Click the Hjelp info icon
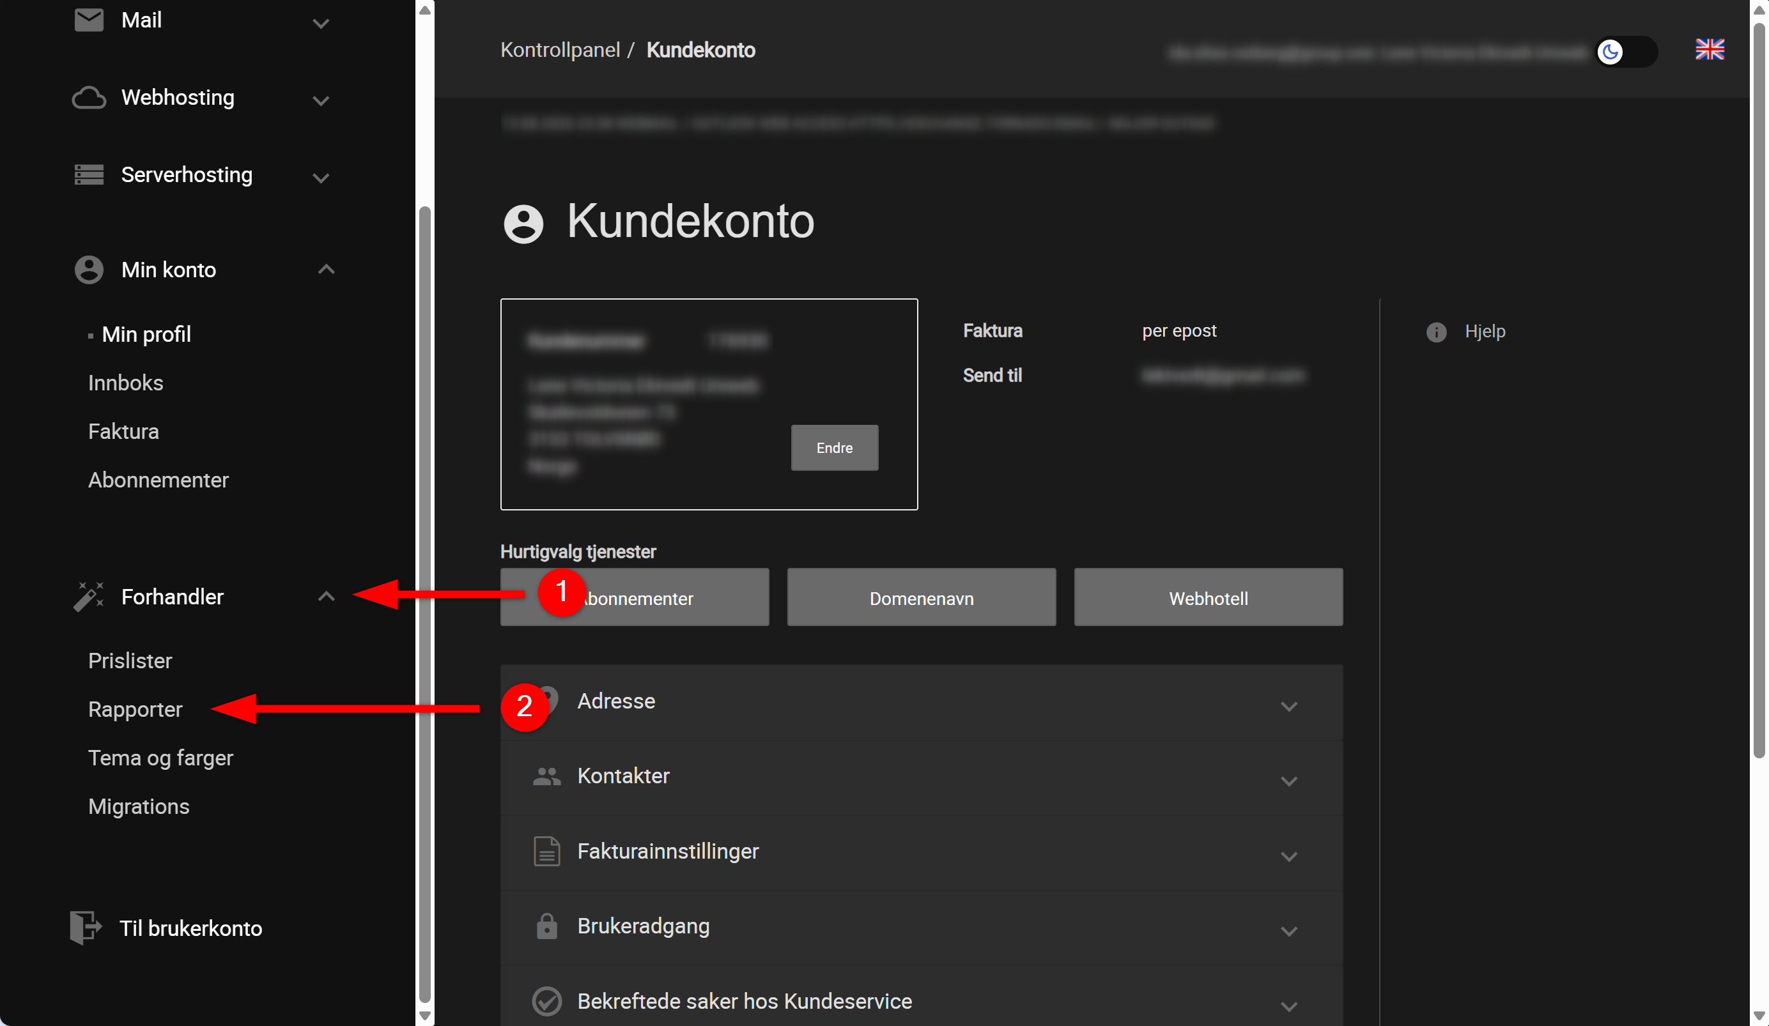Screen dimensions: 1769x1026 1436,332
